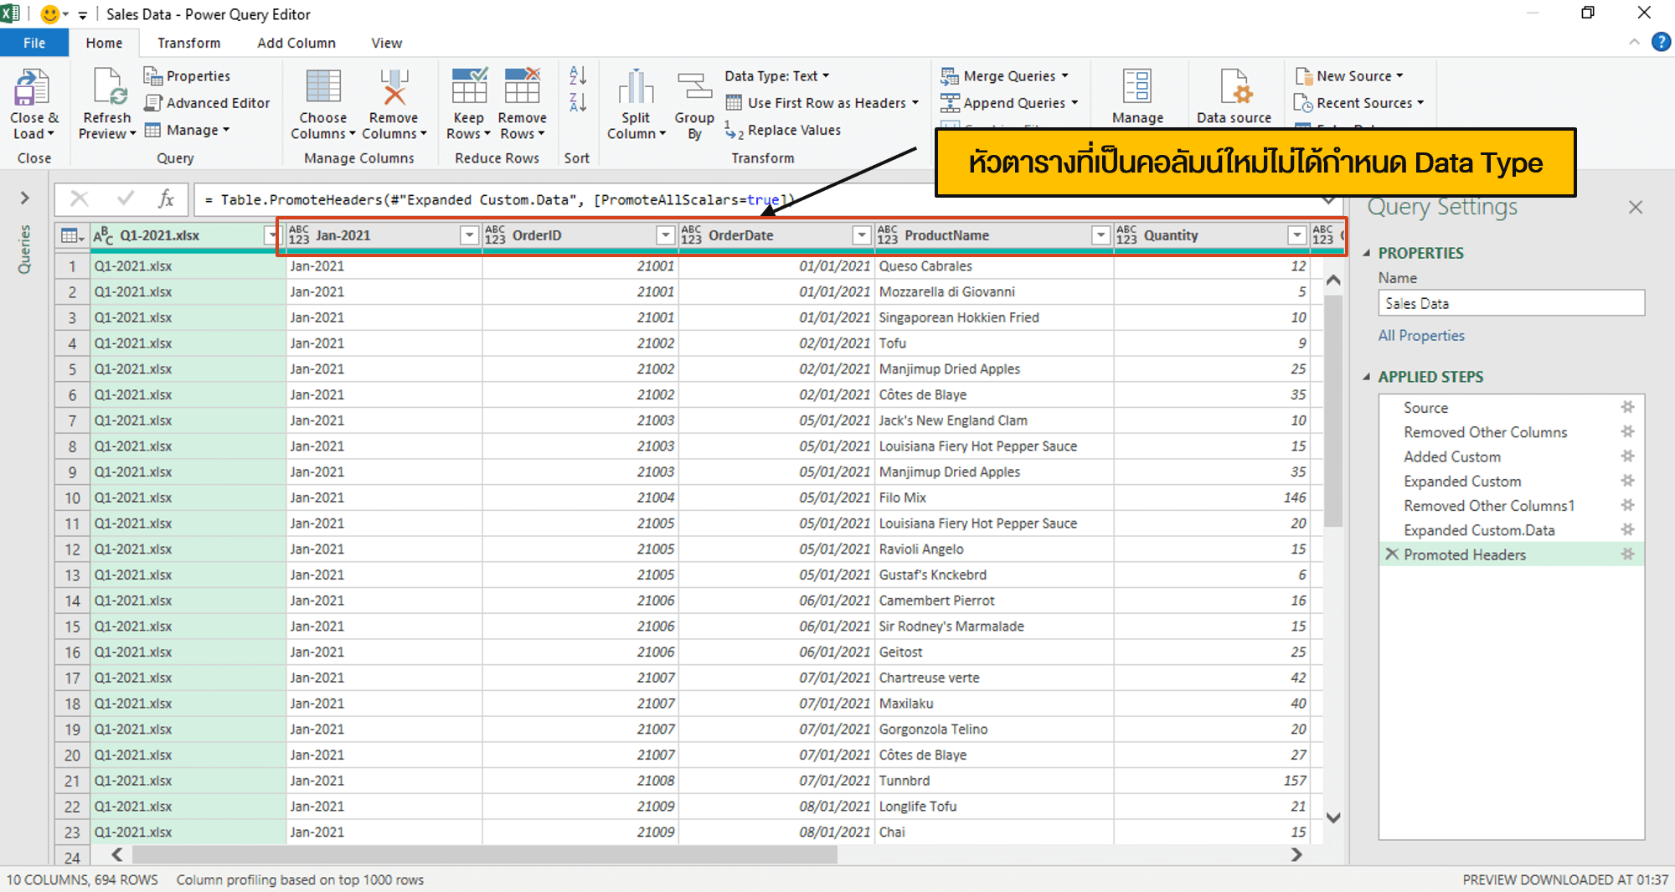Screen dimensions: 1675x892
Task: Open the OrderDate column filter dropdown
Action: 861,235
